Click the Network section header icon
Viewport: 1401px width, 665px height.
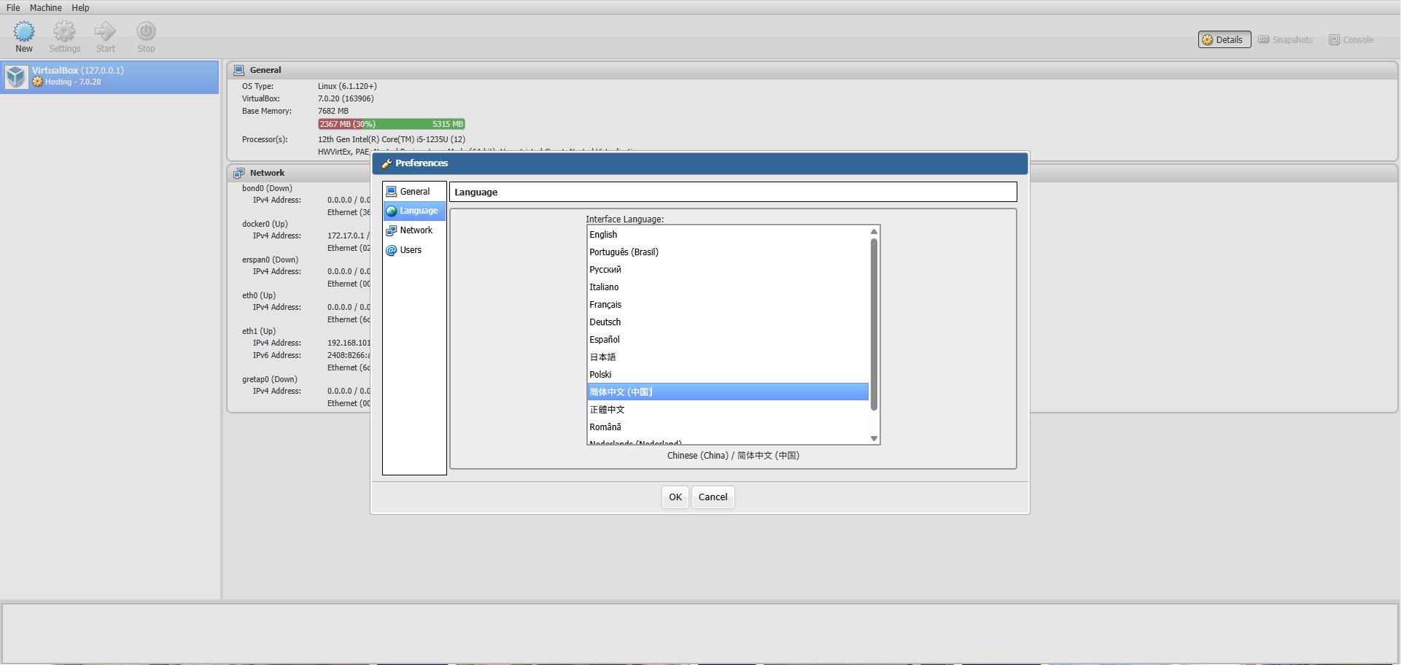coord(238,174)
